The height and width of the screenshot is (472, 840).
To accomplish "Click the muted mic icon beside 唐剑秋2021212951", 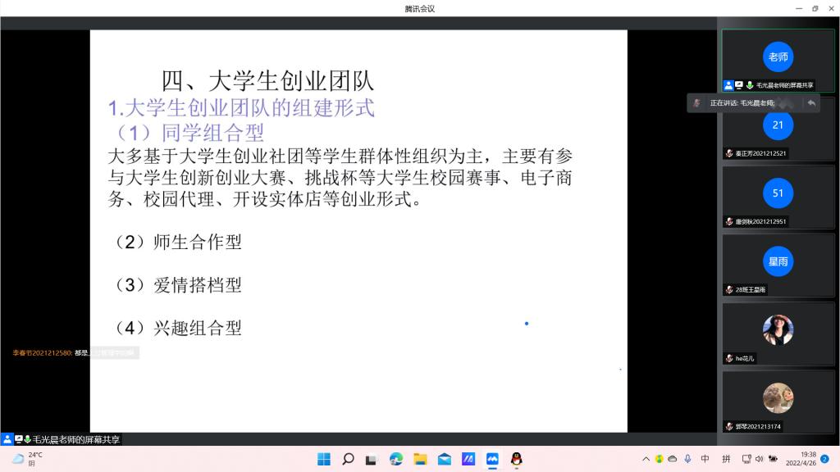I will (729, 221).
